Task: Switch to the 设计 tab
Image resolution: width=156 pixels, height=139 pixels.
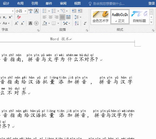Action: (6, 3)
